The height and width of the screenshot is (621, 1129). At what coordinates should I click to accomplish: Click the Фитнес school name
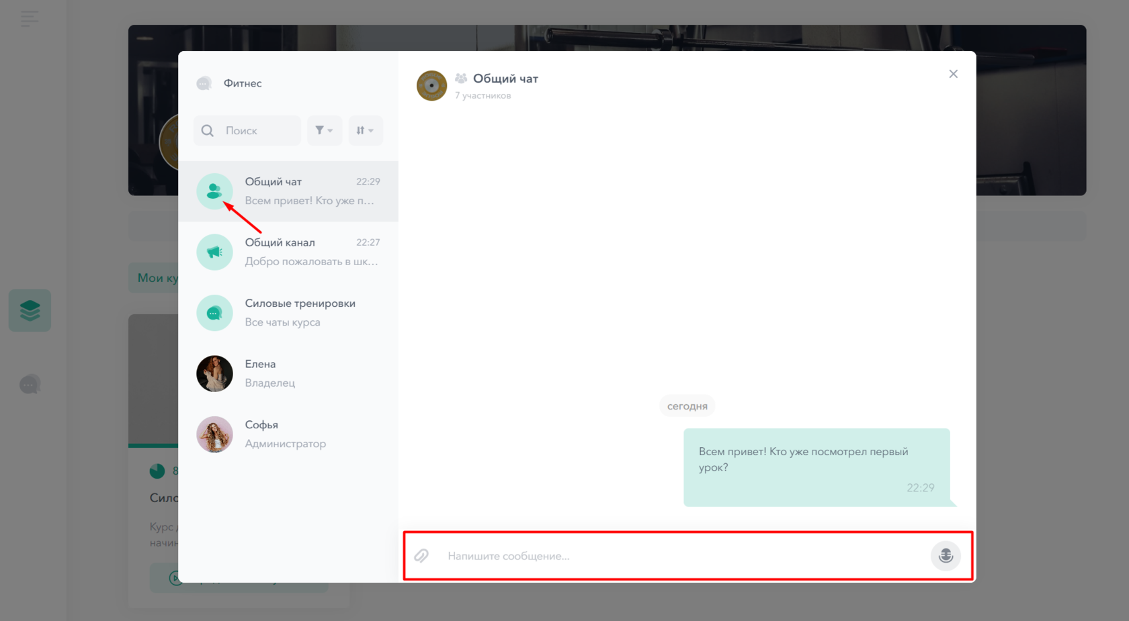[x=243, y=83]
